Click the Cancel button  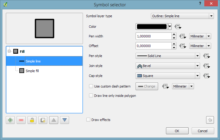[x=203, y=131]
